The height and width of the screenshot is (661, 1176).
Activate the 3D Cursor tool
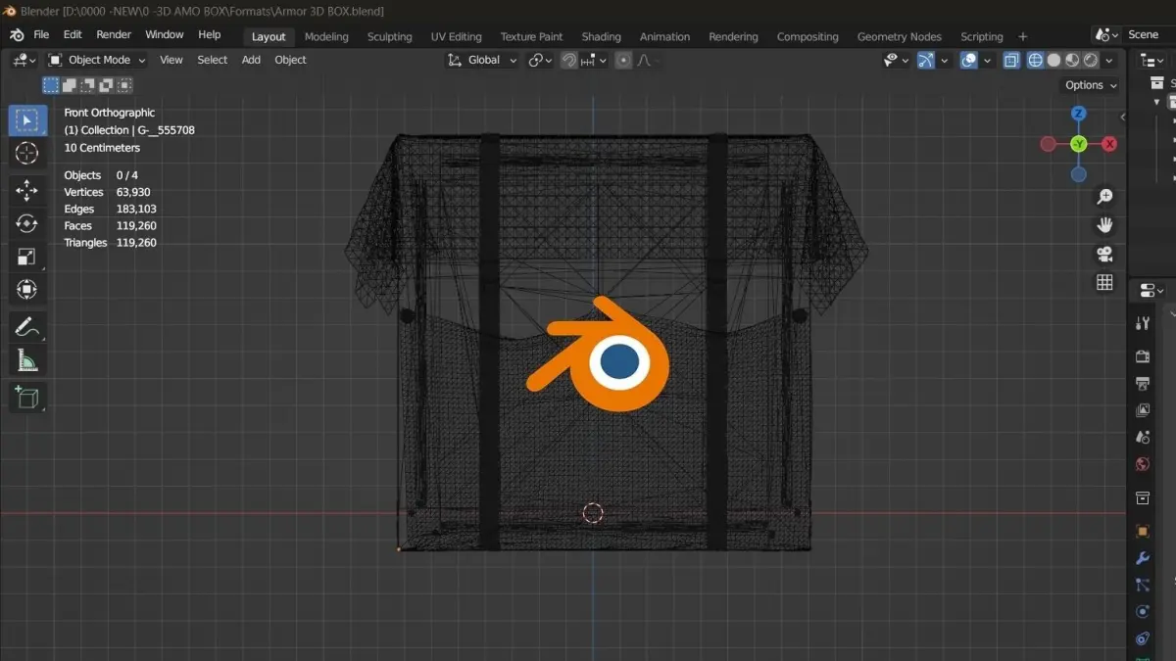click(x=26, y=154)
